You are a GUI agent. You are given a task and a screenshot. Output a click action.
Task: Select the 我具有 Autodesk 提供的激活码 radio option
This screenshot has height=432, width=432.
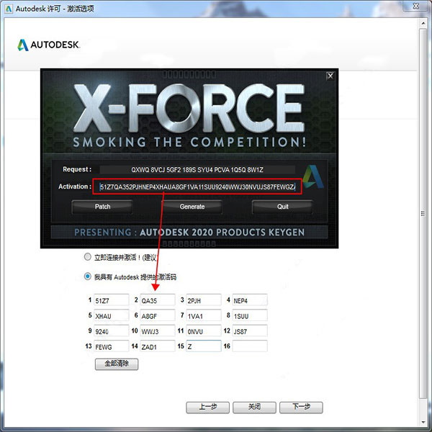88,276
